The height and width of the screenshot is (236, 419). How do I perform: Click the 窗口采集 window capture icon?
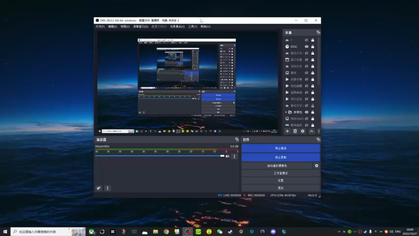point(287,60)
